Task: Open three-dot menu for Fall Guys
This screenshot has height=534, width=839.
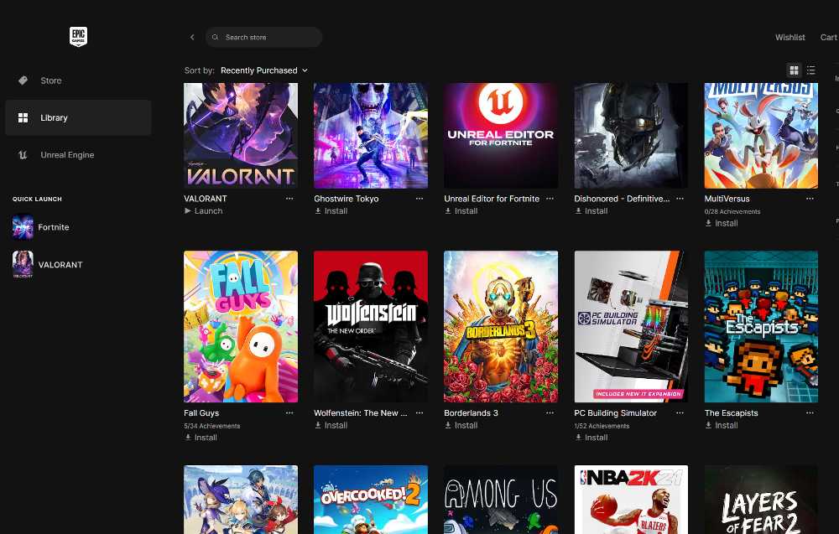Action: [289, 413]
